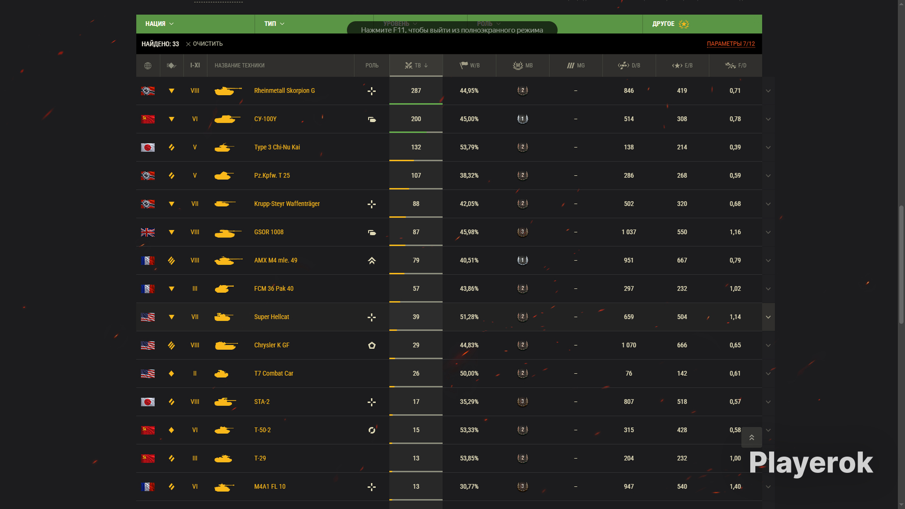Click the light tank type icon in the T-50-2 row
This screenshot has width=905, height=509.
[x=172, y=431]
